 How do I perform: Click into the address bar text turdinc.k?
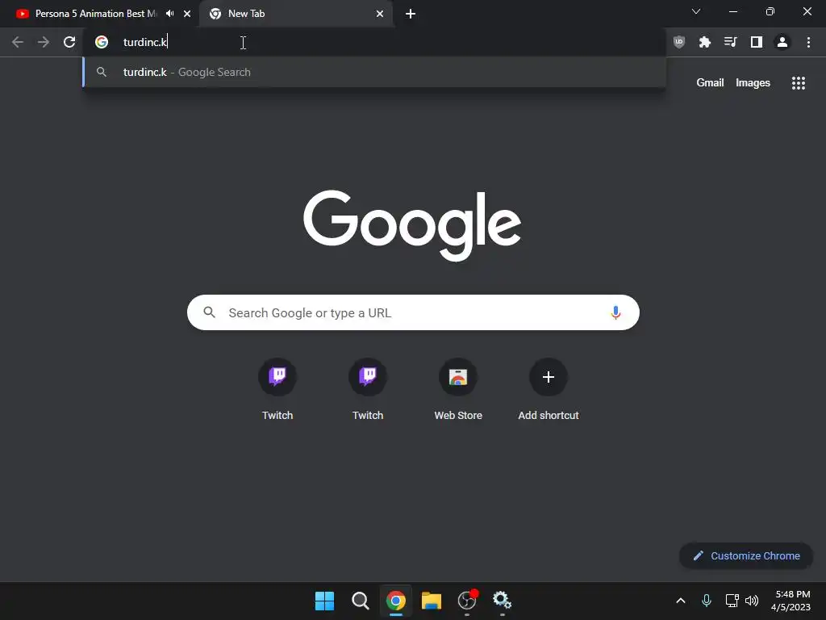coord(145,42)
